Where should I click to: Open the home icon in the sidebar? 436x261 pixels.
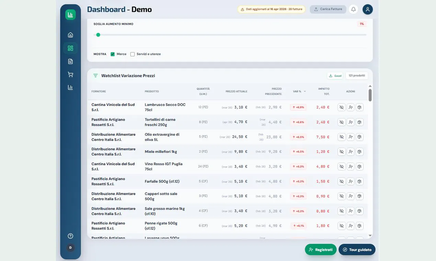(x=70, y=35)
